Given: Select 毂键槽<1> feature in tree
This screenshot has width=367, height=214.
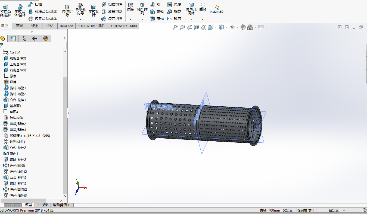Looking at the screenshot, I should (x=27, y=136).
